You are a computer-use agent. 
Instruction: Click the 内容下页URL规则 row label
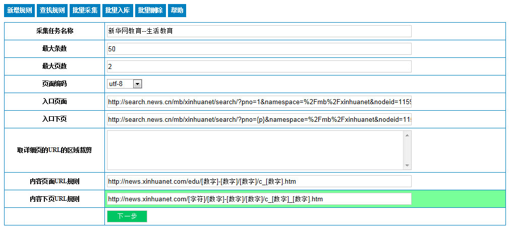coord(54,199)
